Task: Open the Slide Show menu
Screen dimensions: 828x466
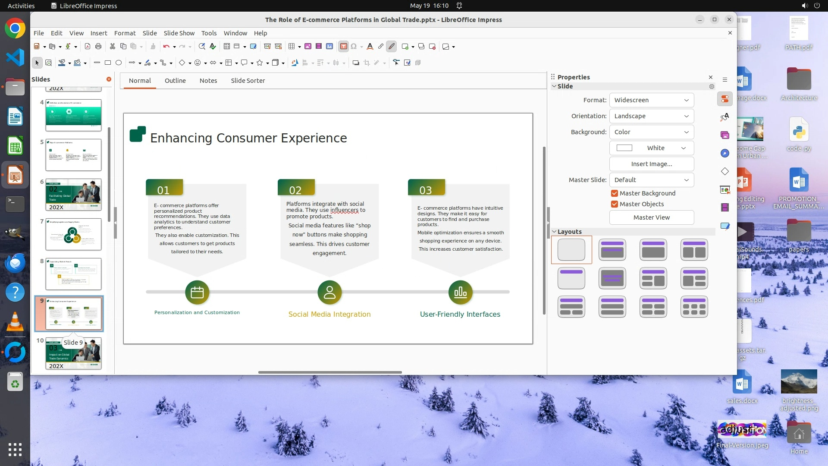Action: 179,33
